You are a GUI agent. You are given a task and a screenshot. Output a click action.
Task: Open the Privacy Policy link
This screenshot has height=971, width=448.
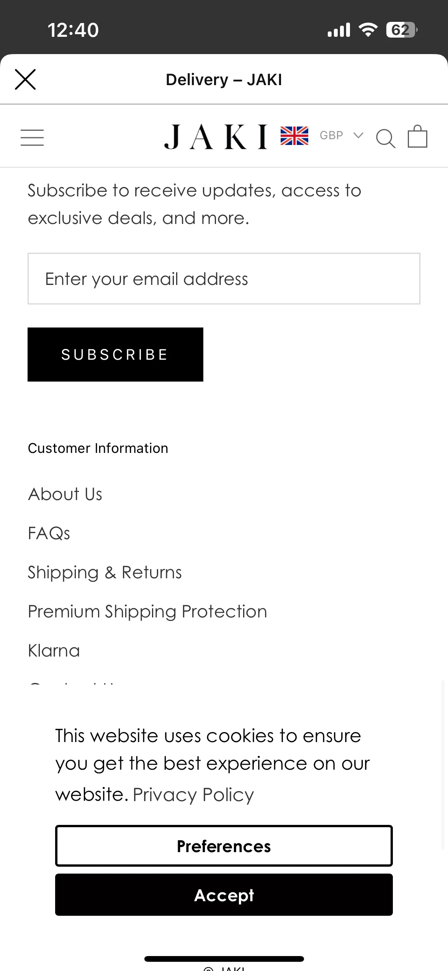click(x=193, y=795)
